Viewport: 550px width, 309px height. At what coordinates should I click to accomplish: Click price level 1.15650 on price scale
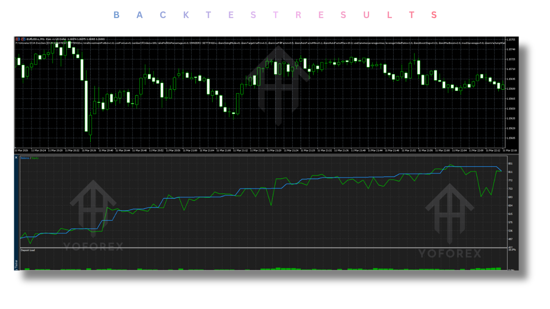pyautogui.click(x=511, y=109)
